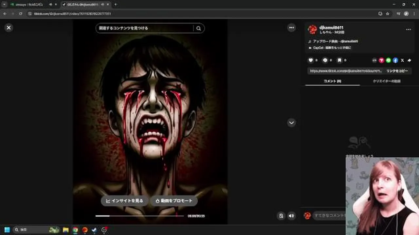
Task: Open the post options three-dot menu
Action: point(408,29)
